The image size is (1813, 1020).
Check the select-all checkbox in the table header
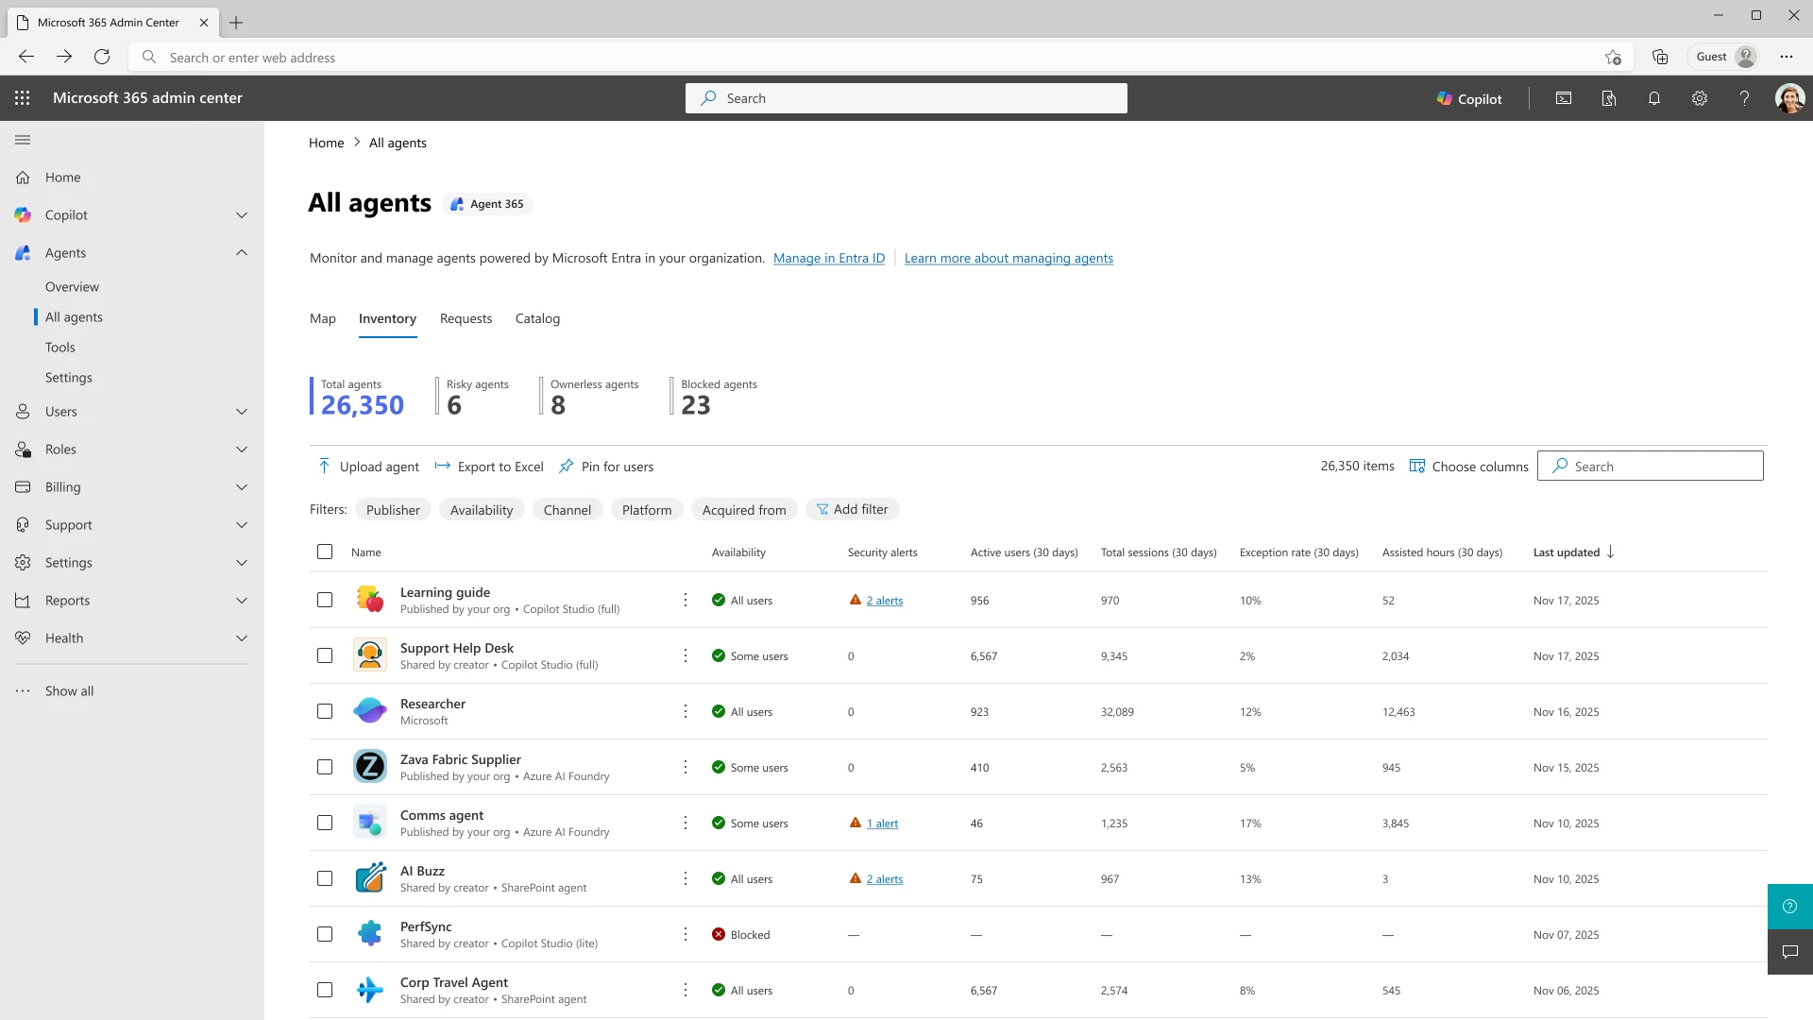click(x=325, y=552)
